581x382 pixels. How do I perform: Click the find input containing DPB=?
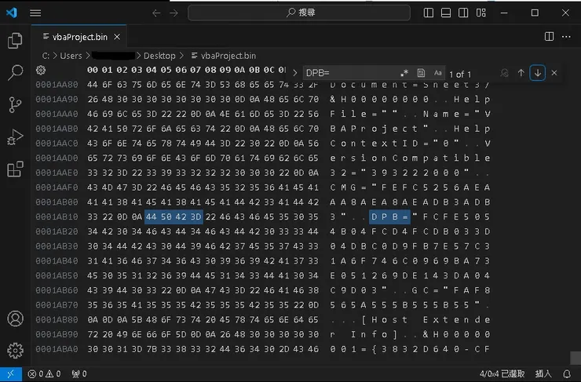[349, 73]
